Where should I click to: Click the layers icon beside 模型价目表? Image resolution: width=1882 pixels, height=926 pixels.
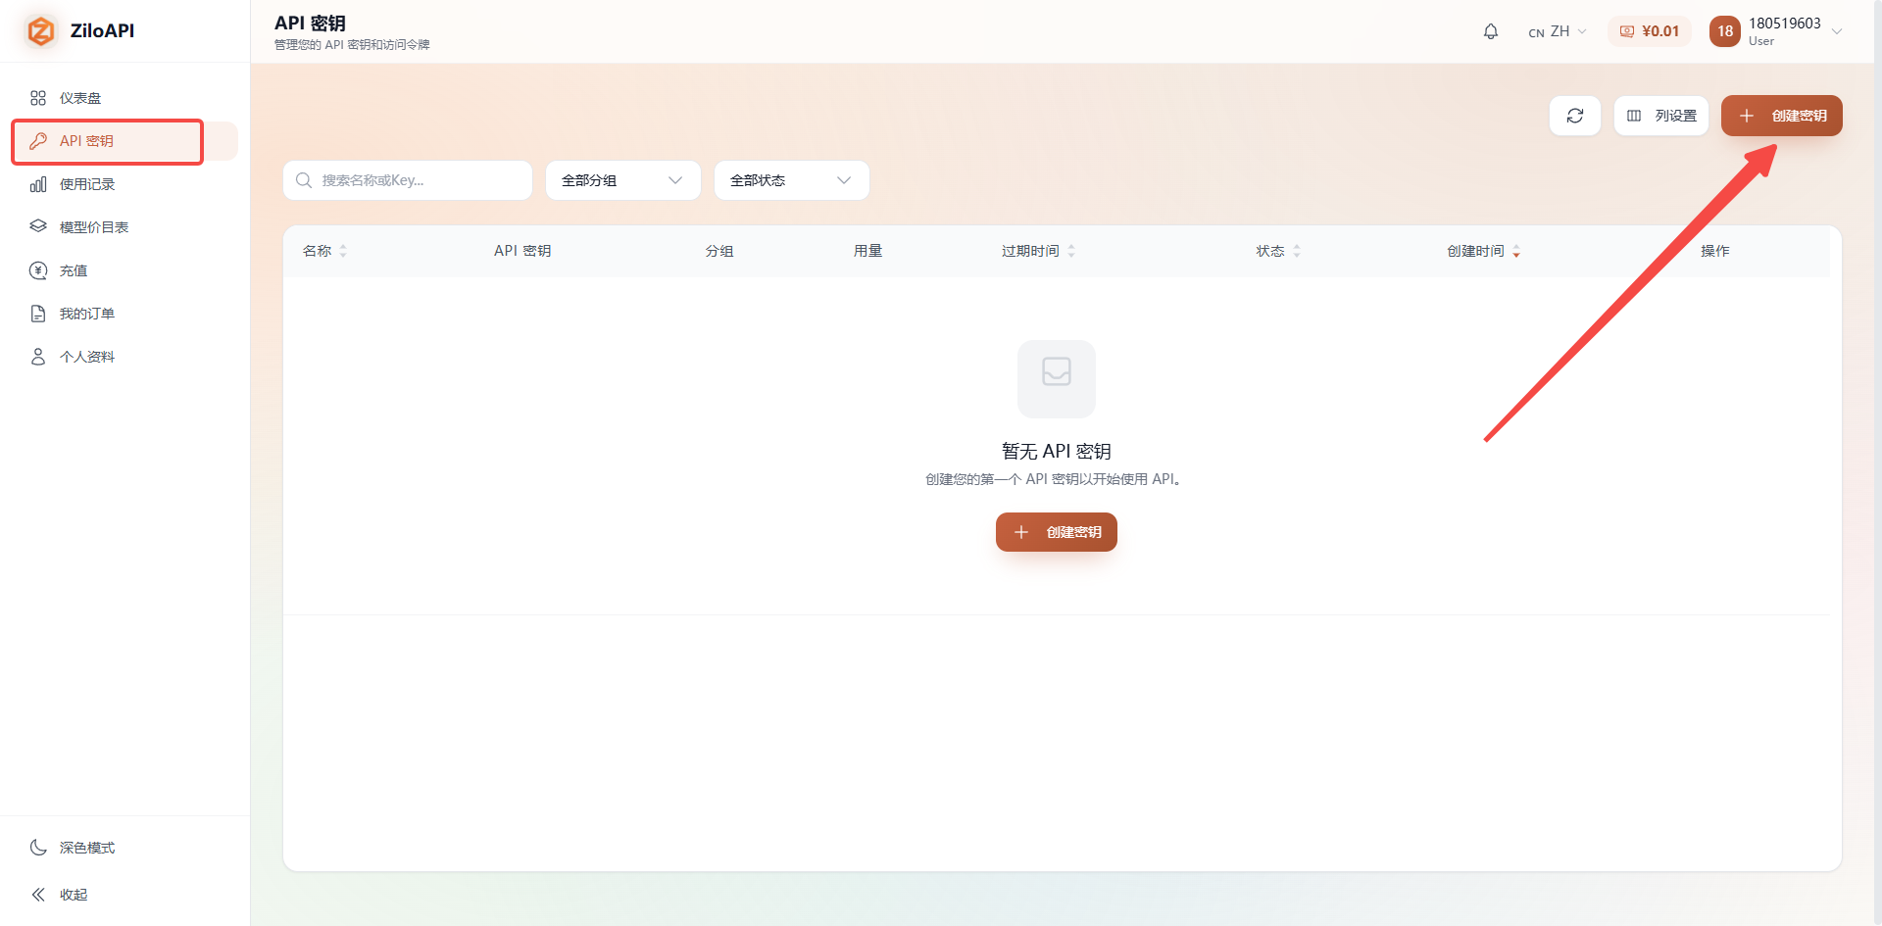(x=38, y=226)
